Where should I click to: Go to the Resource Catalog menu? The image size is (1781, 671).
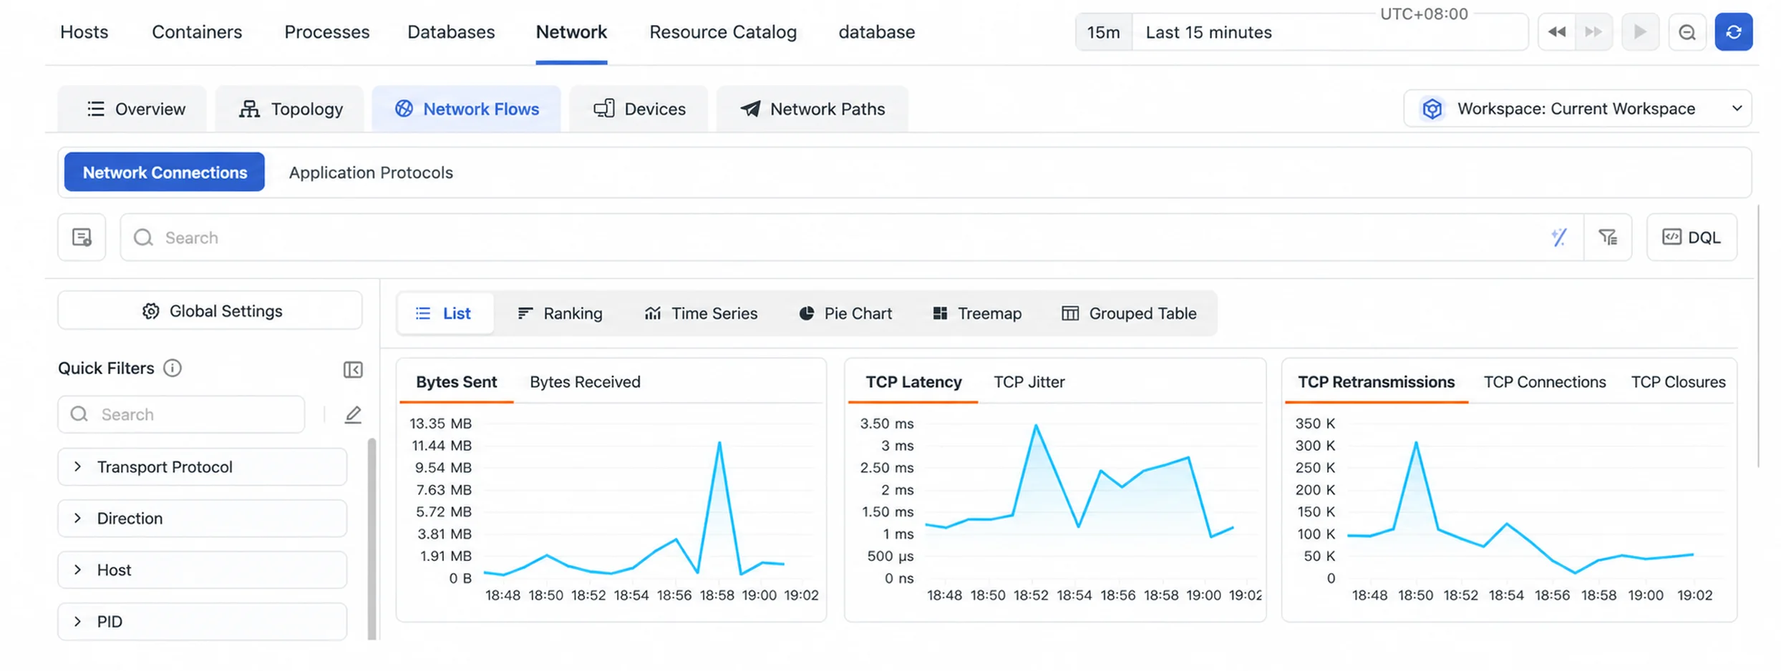[x=723, y=32]
